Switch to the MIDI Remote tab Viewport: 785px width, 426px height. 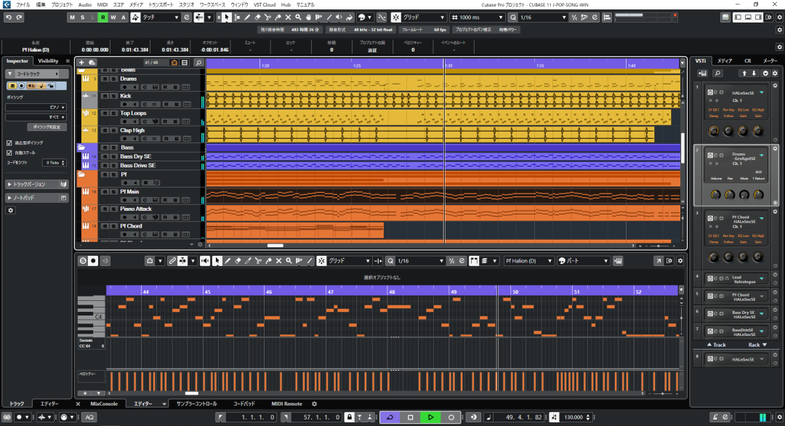tap(286, 403)
